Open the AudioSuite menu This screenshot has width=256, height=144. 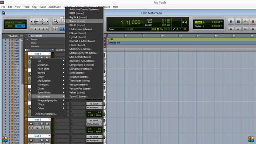click(54, 7)
